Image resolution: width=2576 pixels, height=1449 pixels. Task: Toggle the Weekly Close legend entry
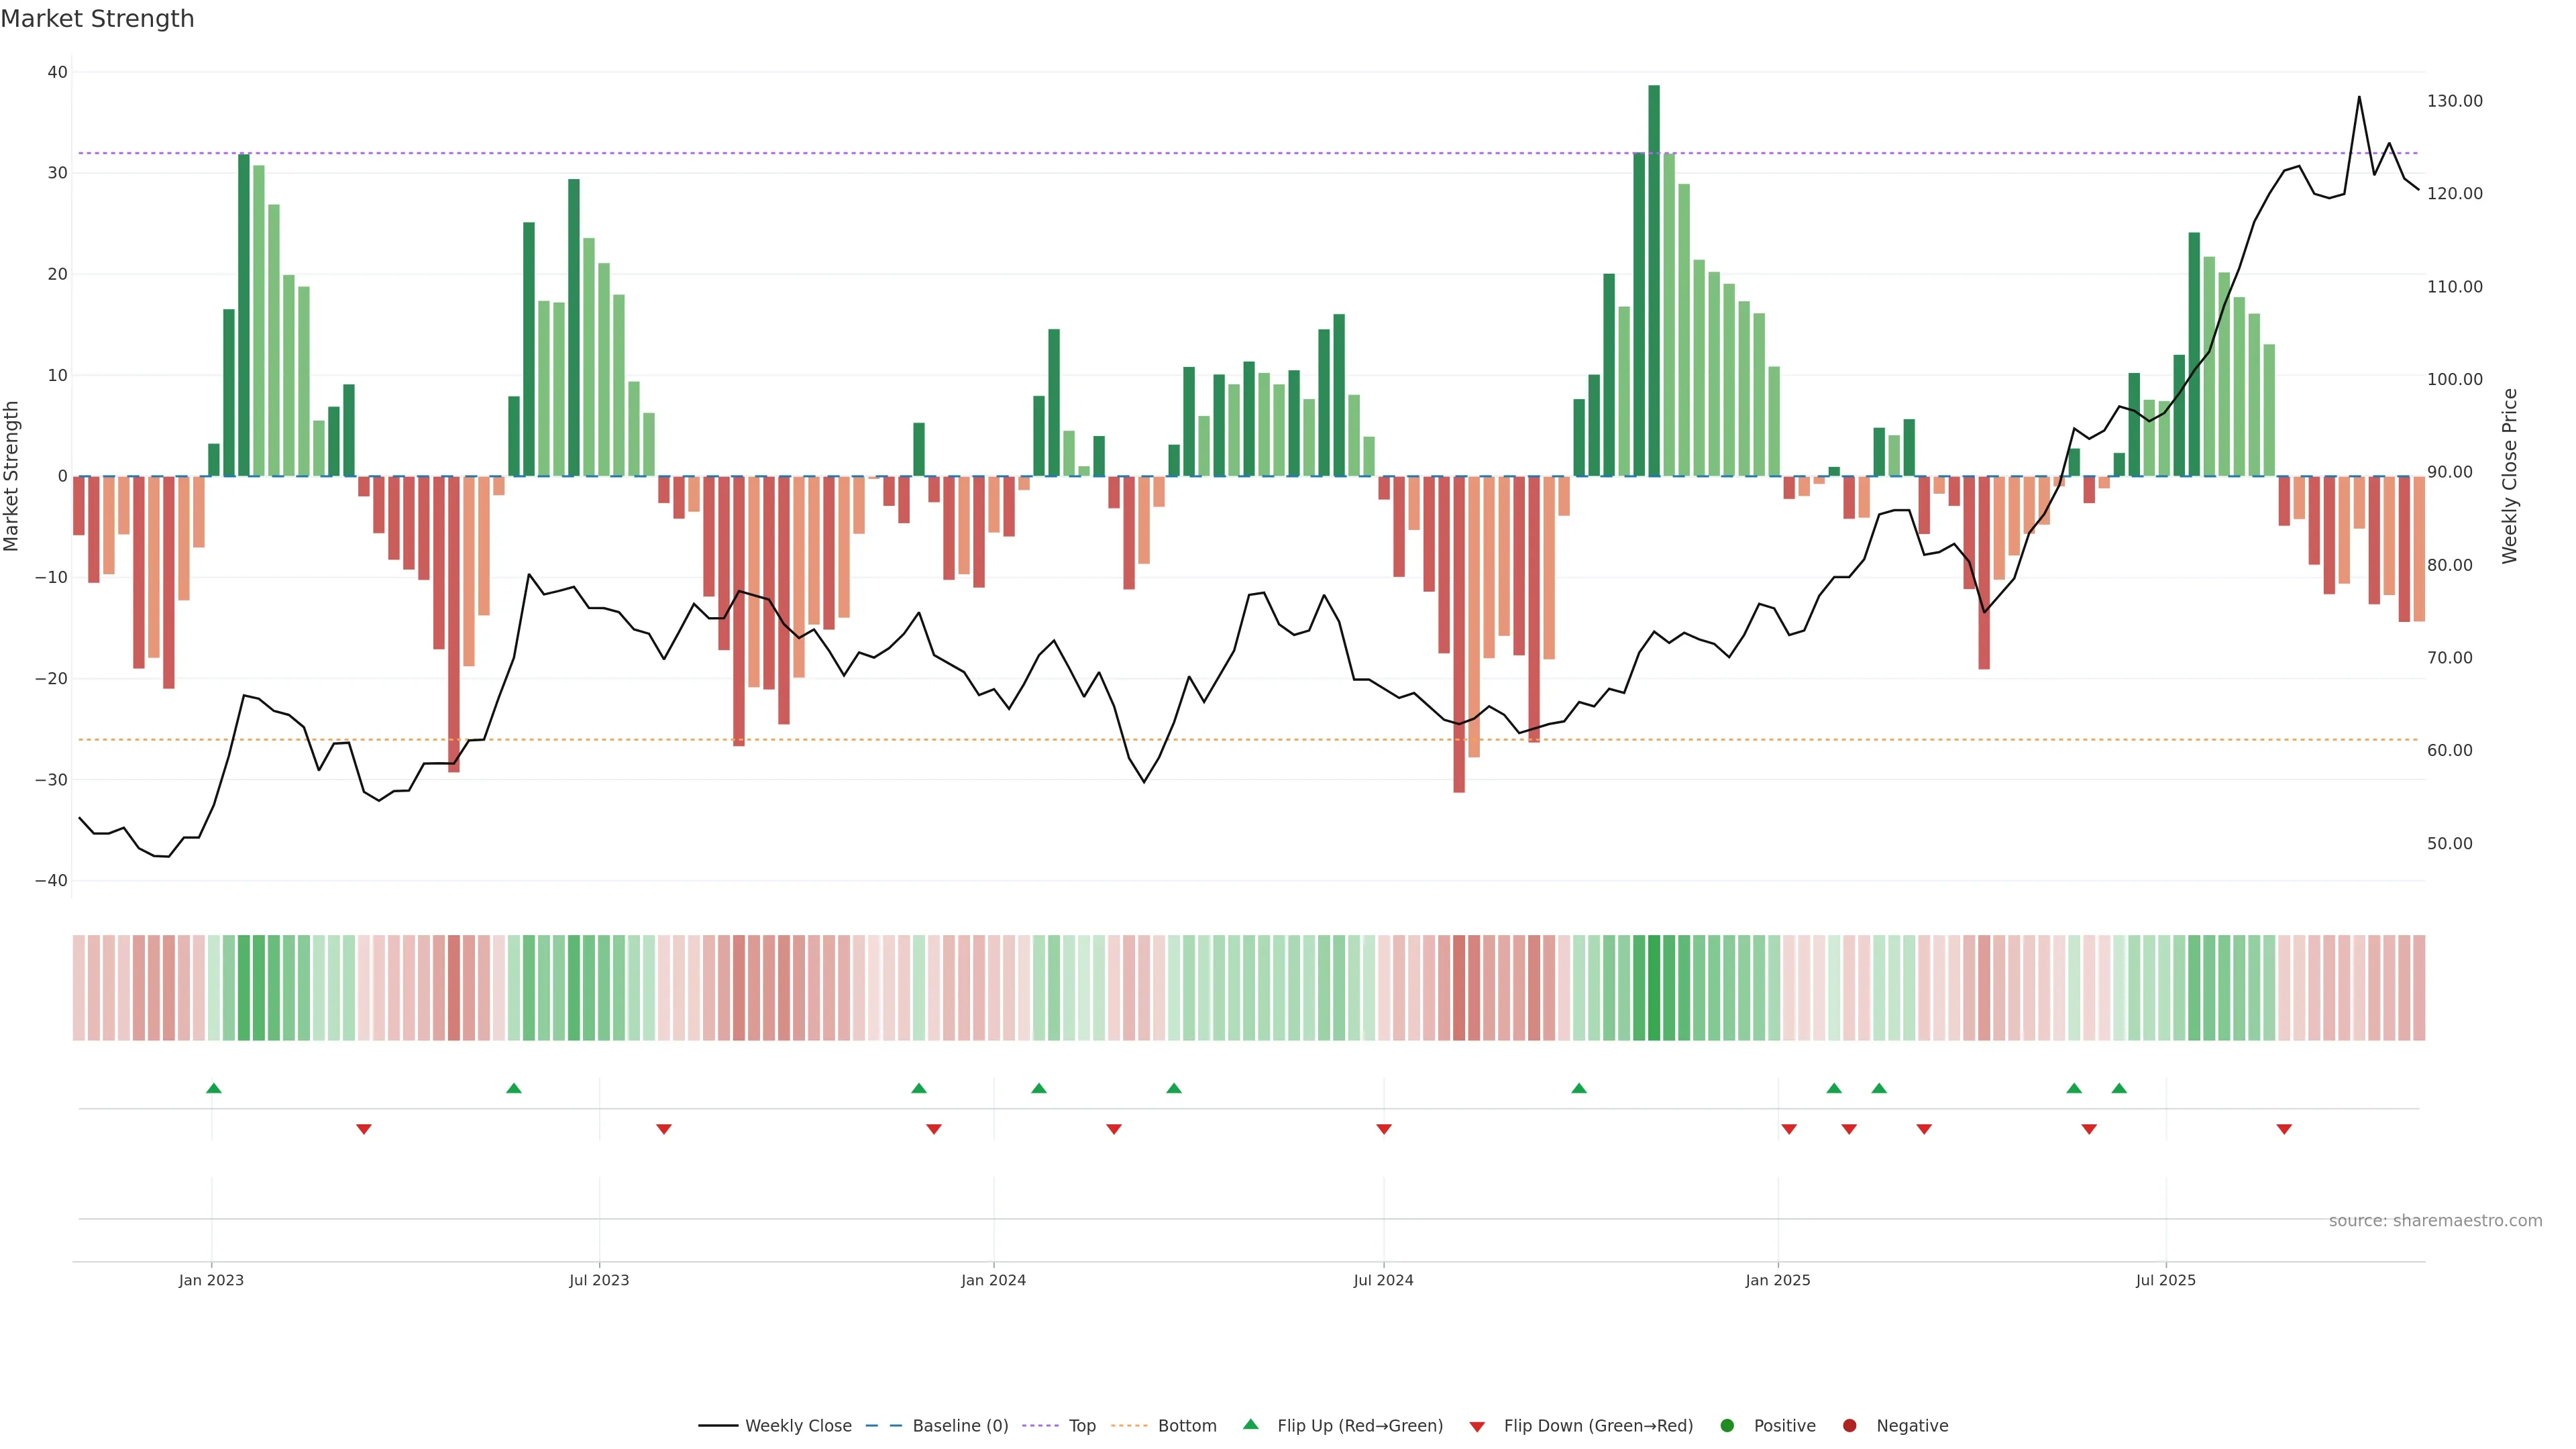798,1426
